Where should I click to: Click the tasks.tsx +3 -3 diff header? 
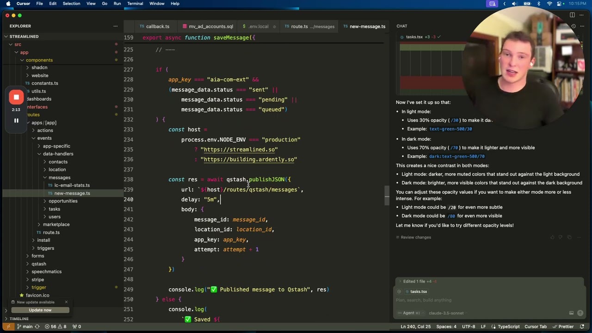421,37
